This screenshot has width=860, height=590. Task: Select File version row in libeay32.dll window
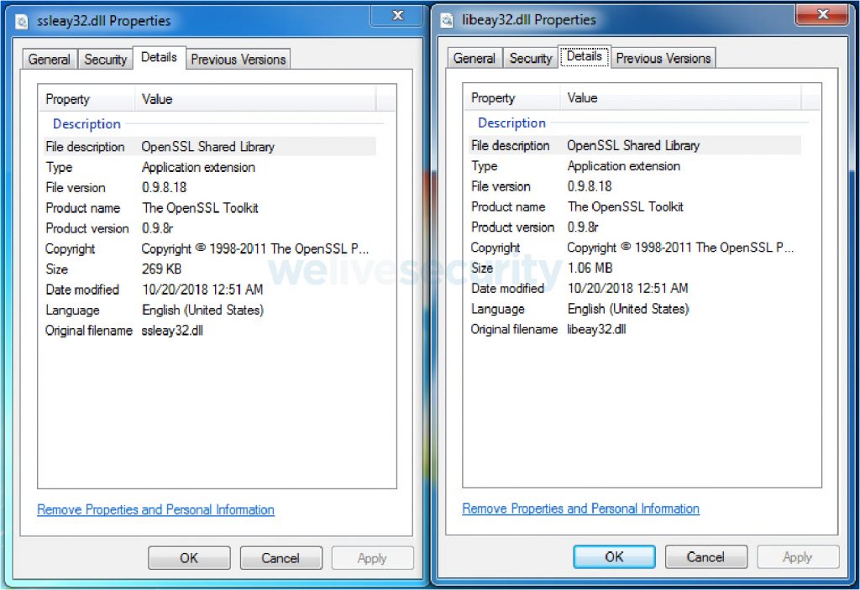click(x=635, y=186)
